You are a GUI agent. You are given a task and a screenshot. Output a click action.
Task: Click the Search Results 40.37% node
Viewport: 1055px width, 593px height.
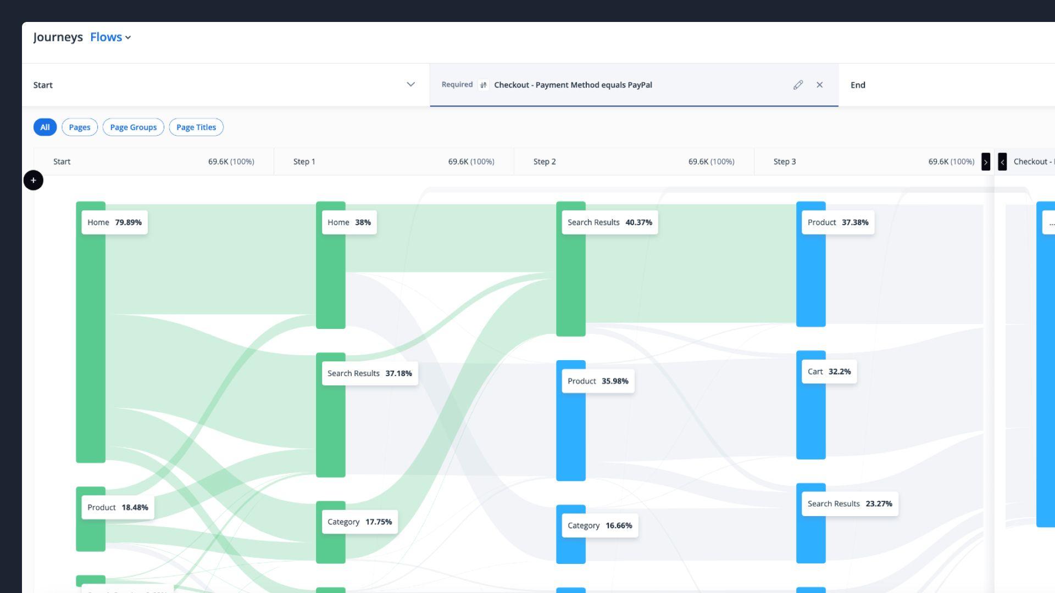[609, 222]
